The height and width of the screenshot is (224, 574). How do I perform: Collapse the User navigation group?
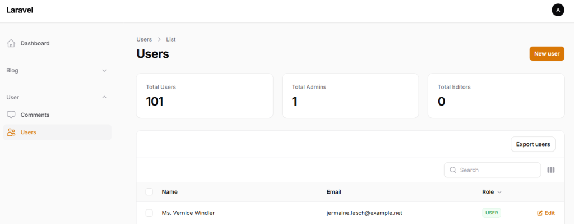(x=57, y=97)
